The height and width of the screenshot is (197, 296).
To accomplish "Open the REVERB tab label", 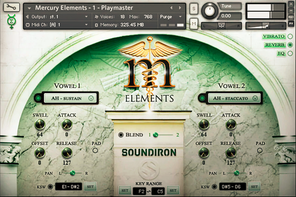I will (x=275, y=45).
